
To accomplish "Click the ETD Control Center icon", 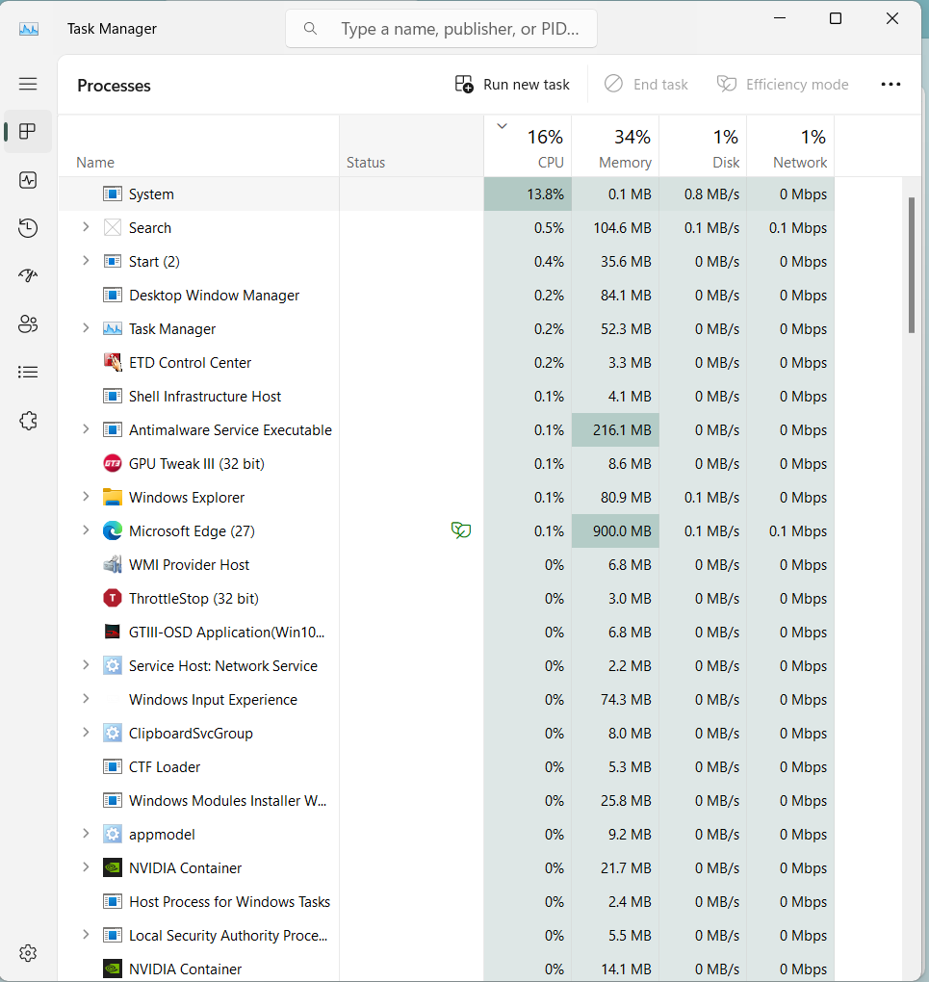I will point(112,363).
